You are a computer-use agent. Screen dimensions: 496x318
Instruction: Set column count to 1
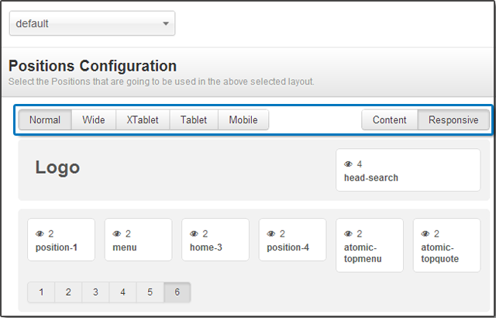pyautogui.click(x=41, y=292)
